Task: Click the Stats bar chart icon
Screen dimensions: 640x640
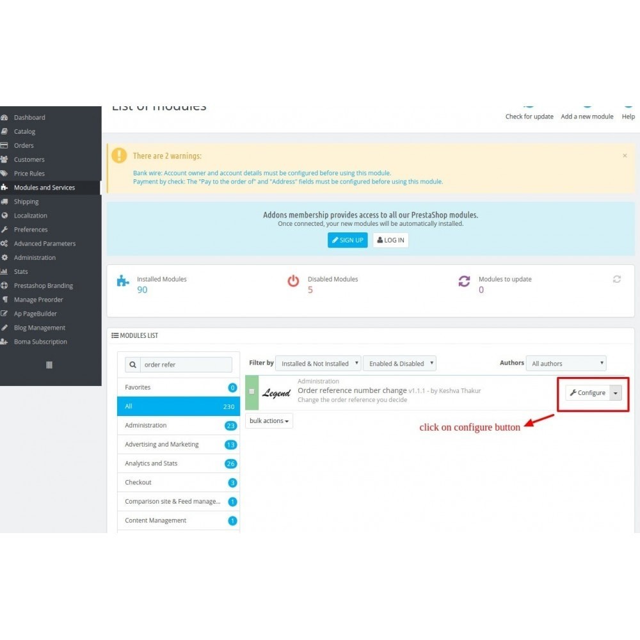Action: [x=4, y=271]
